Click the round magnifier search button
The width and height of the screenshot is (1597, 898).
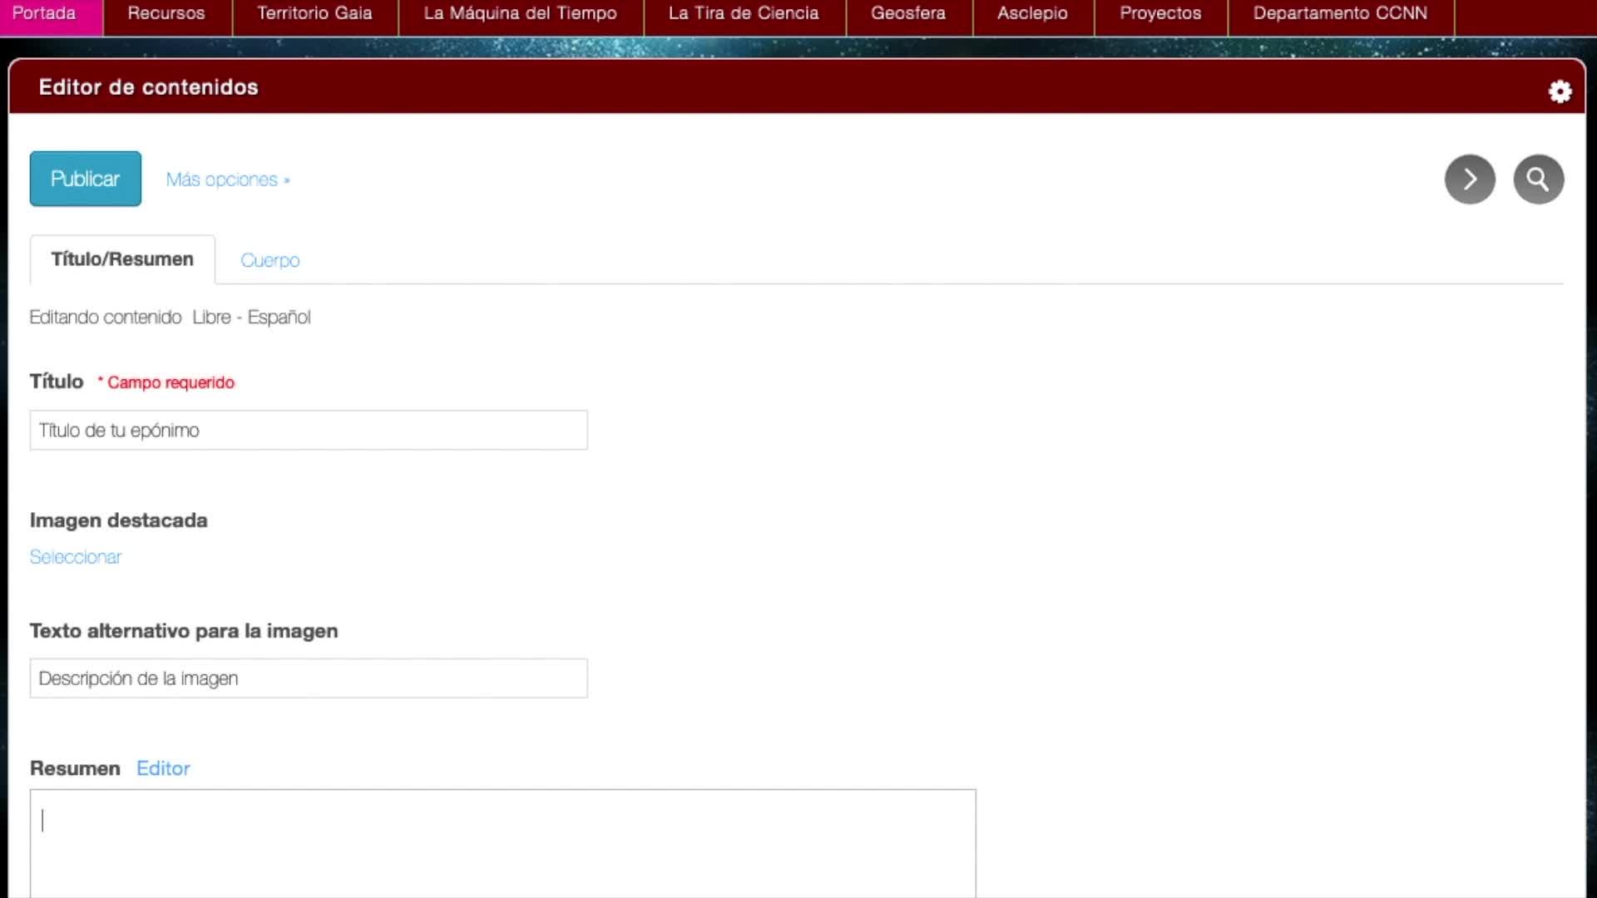(x=1538, y=180)
